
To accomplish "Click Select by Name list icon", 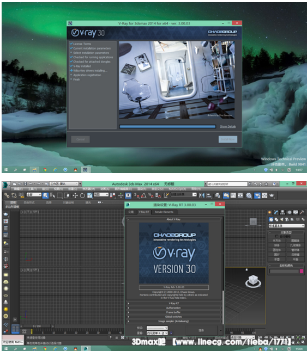I will [x=52, y=195].
